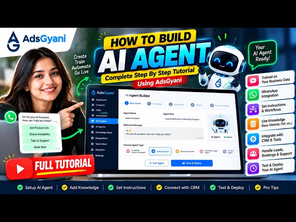The image size is (296, 222).
Task: Click the Setup AI Agent checkmark
Action: coord(20,187)
